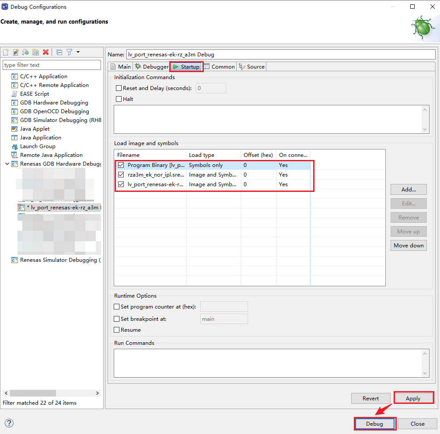
Task: Click the type filter text field
Action: 52,65
